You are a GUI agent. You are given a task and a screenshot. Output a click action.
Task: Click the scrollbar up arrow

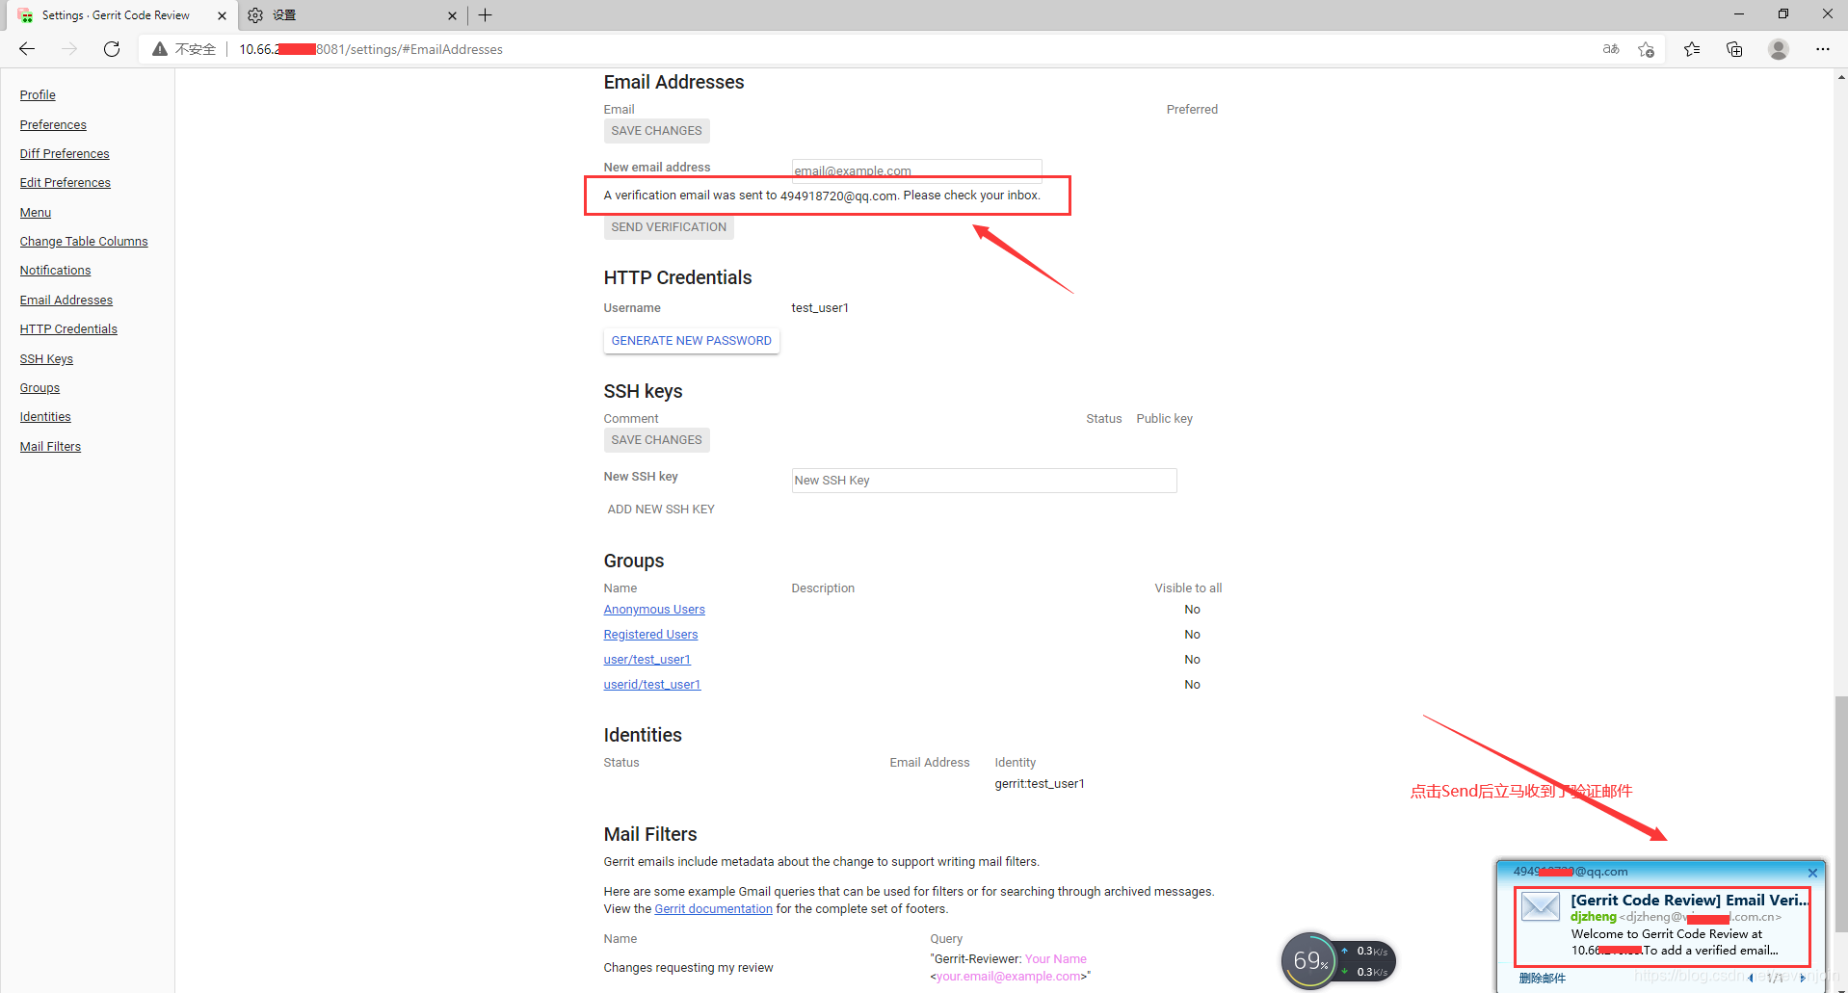1840,77
